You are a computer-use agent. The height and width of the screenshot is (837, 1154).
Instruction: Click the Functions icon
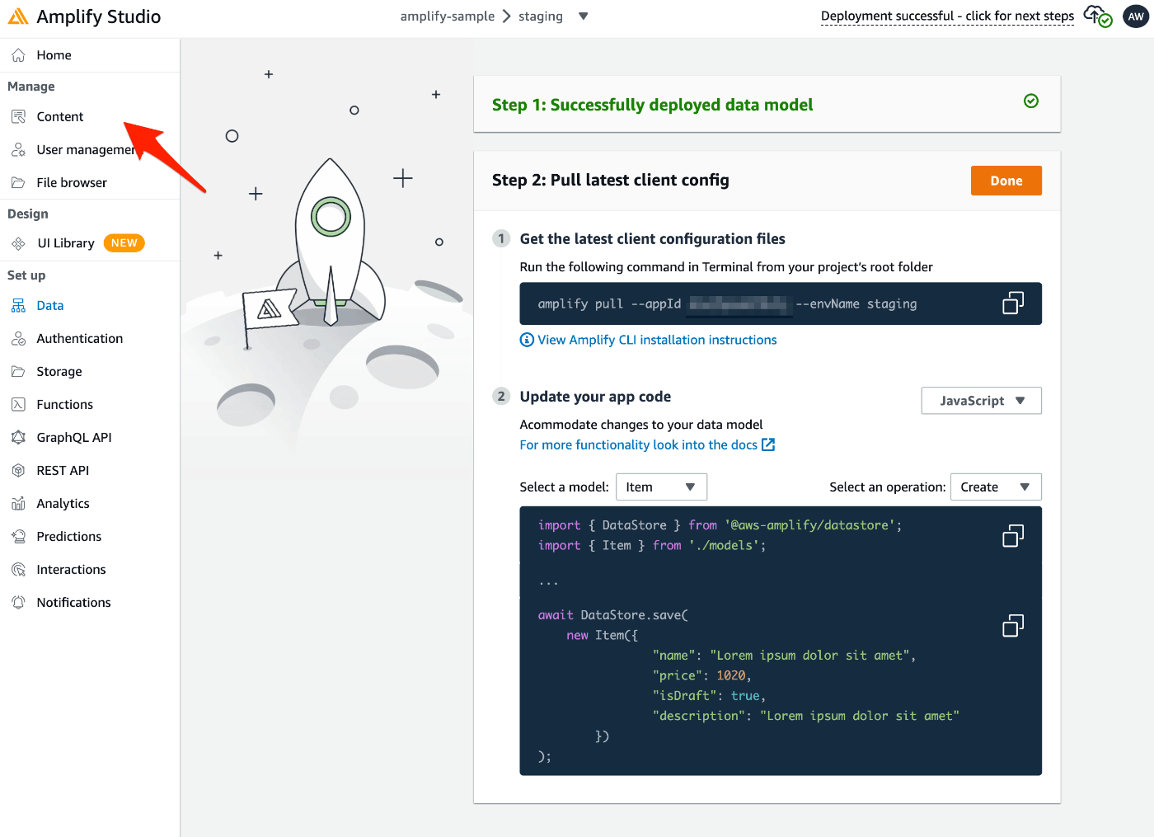18,405
